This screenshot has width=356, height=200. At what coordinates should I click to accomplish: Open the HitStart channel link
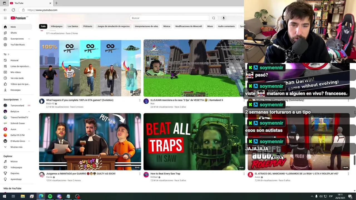click(154, 177)
